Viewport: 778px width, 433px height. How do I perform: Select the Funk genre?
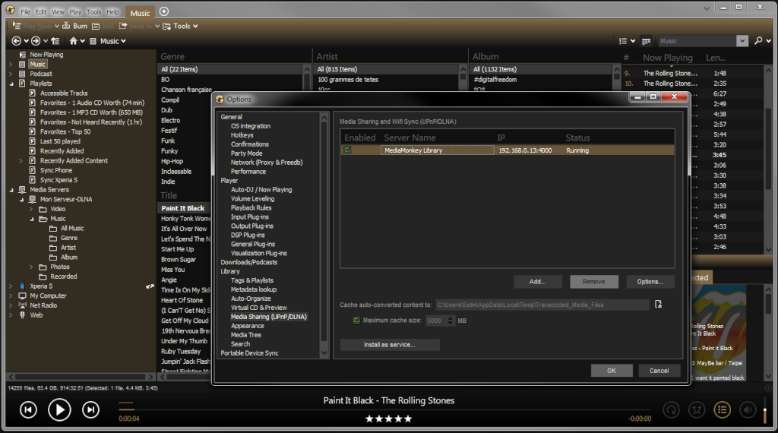coord(168,141)
